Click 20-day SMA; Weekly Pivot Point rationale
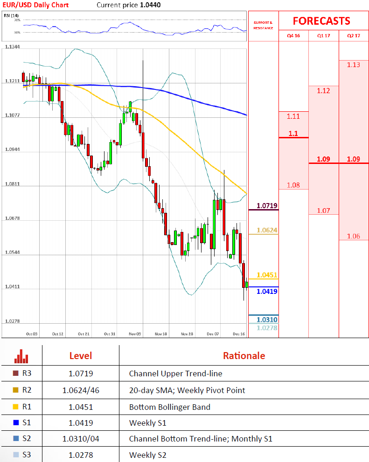The image size is (369, 462). pos(187,390)
